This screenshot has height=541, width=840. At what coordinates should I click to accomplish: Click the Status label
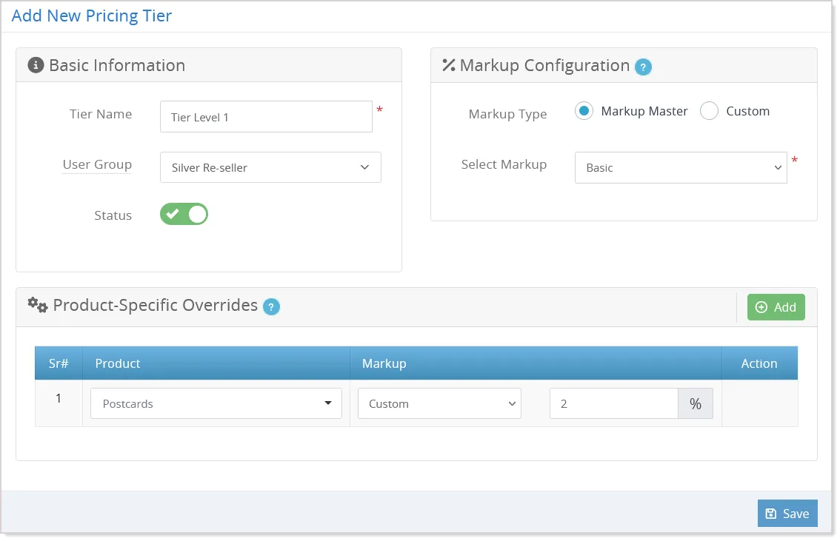pyautogui.click(x=113, y=215)
